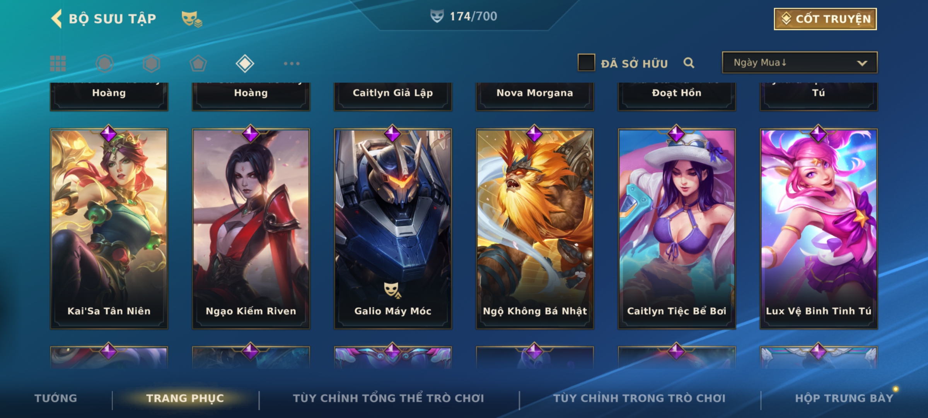Screen dimensions: 928x418
Task: Open the Ngộ Không Bá Nhật skin card
Action: coord(535,229)
